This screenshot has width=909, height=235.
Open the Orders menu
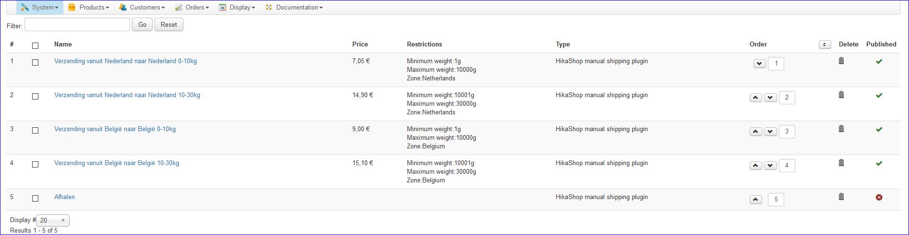point(192,7)
